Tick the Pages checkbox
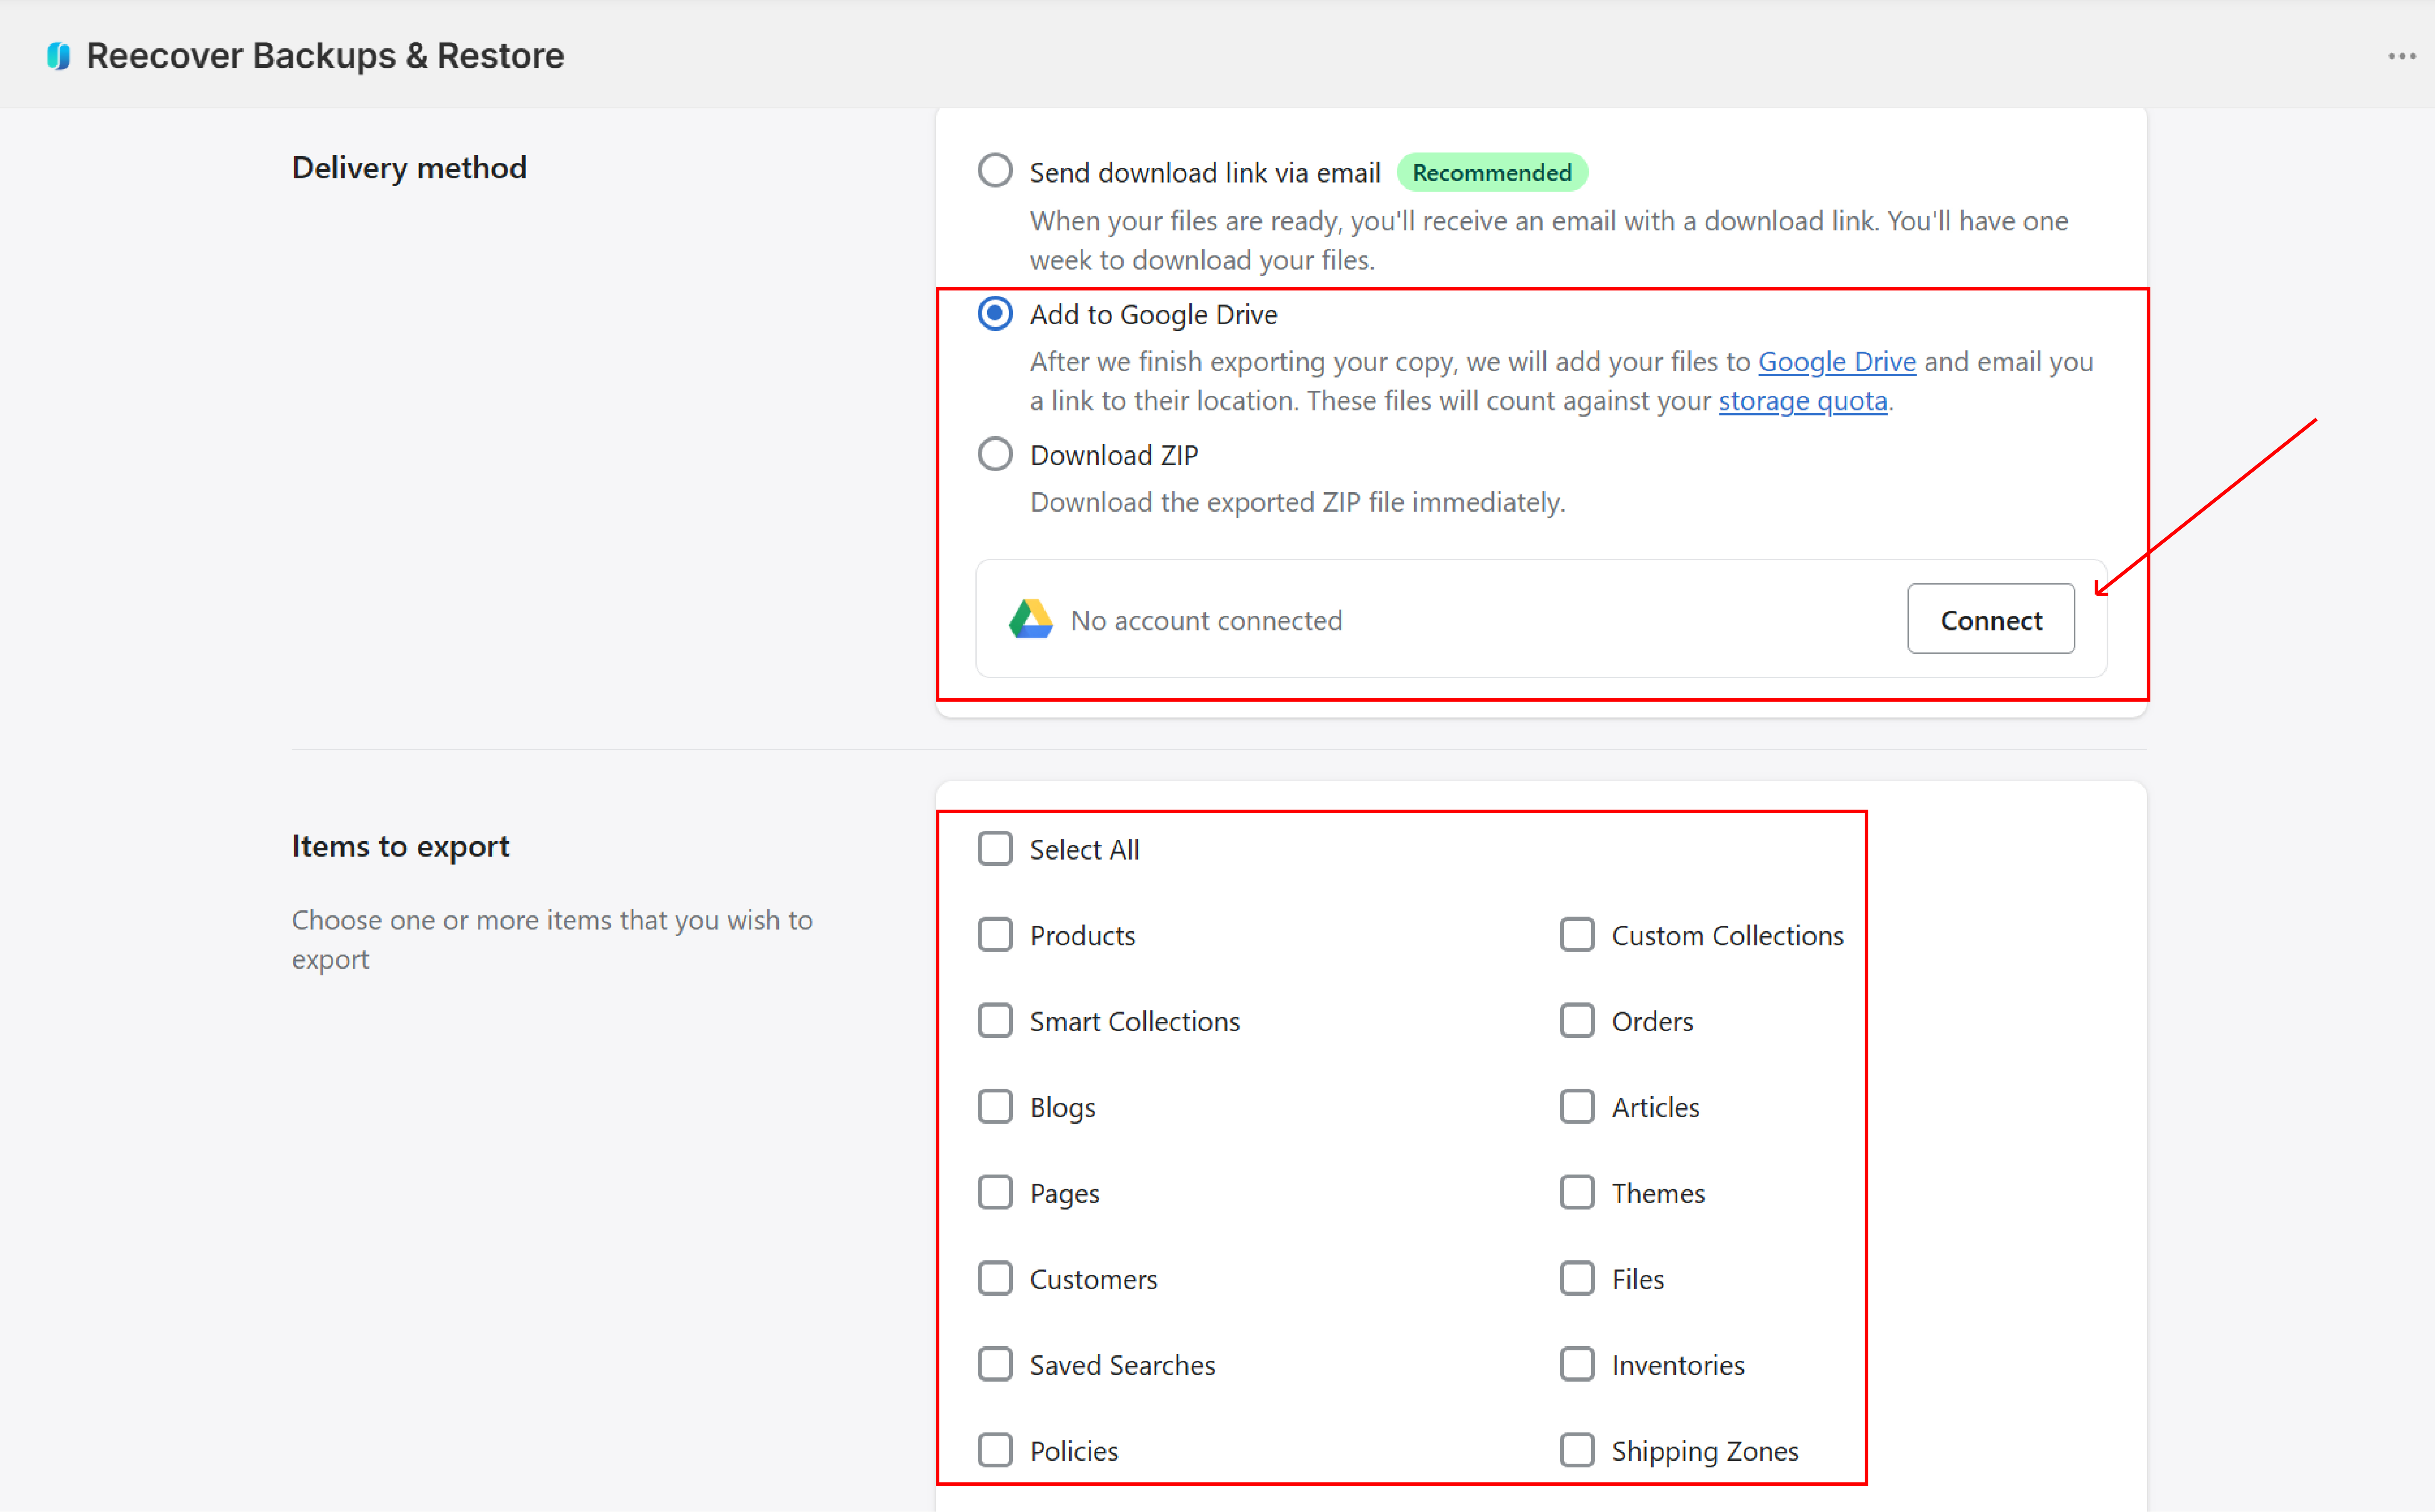2435x1512 pixels. pos(995,1193)
